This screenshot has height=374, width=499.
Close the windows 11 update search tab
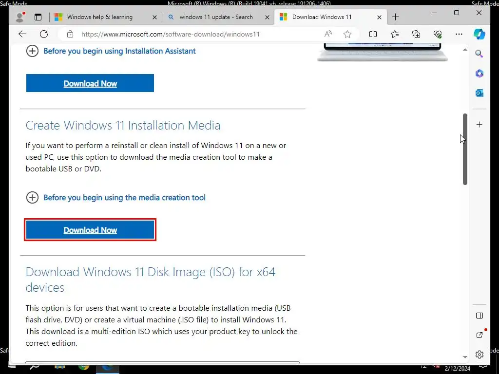[x=268, y=17]
